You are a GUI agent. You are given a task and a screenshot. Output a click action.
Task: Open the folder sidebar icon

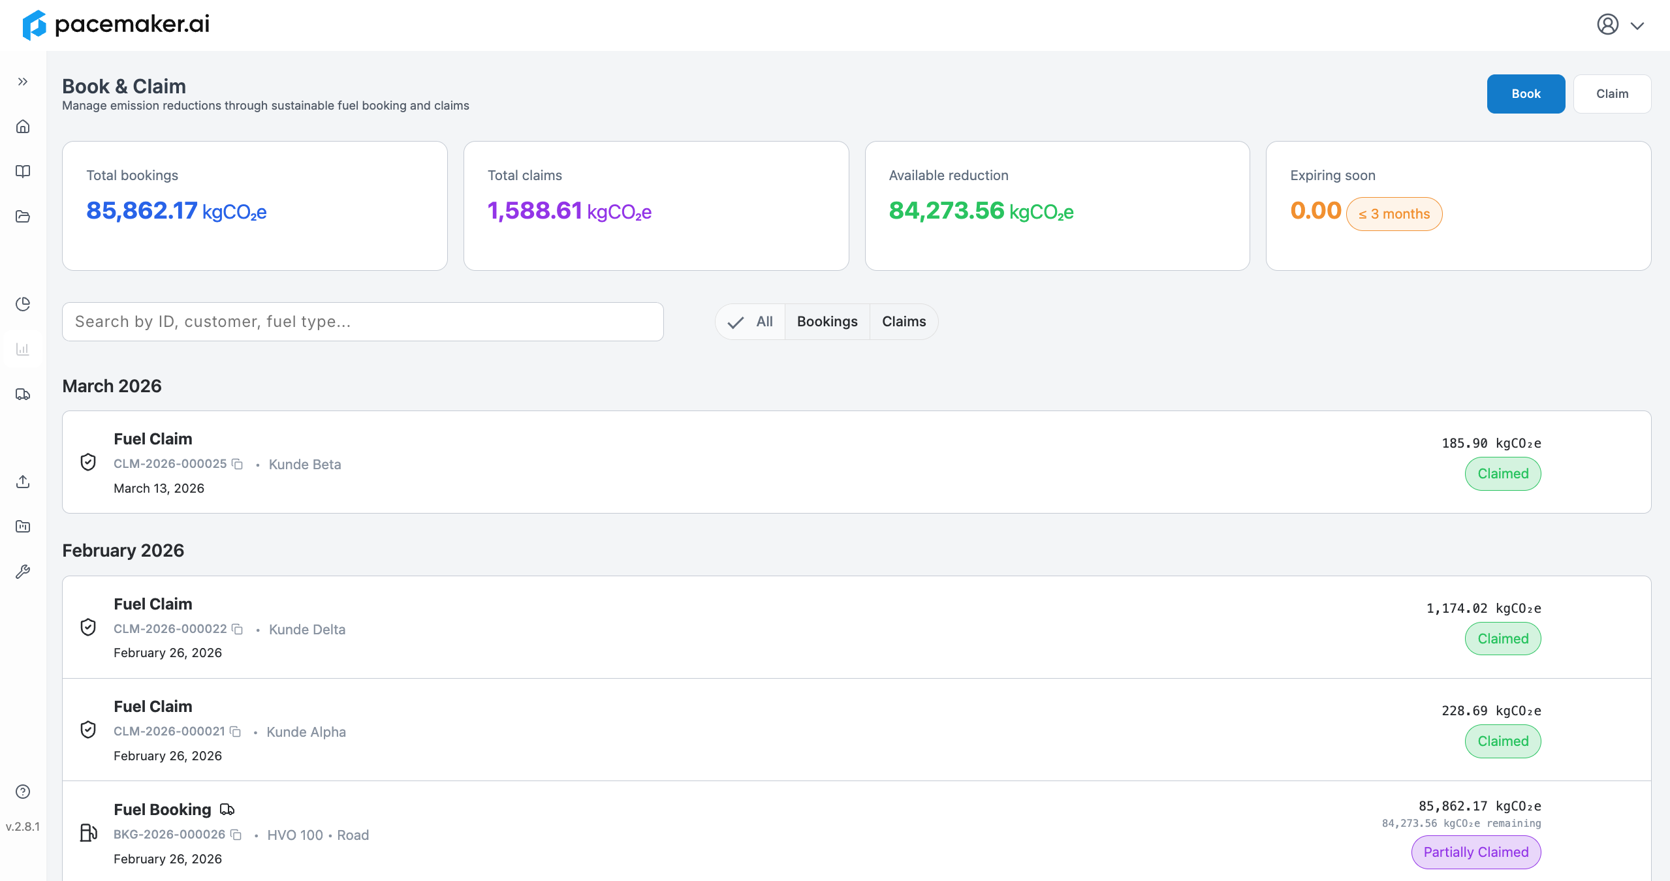[23, 216]
